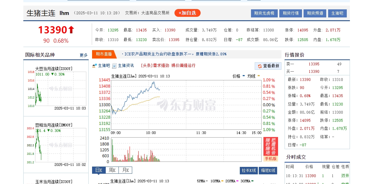Click 成交额: 80.06亿 in header stats
Image resolution: width=367 pixels, height=184 pixels.
(262, 40)
